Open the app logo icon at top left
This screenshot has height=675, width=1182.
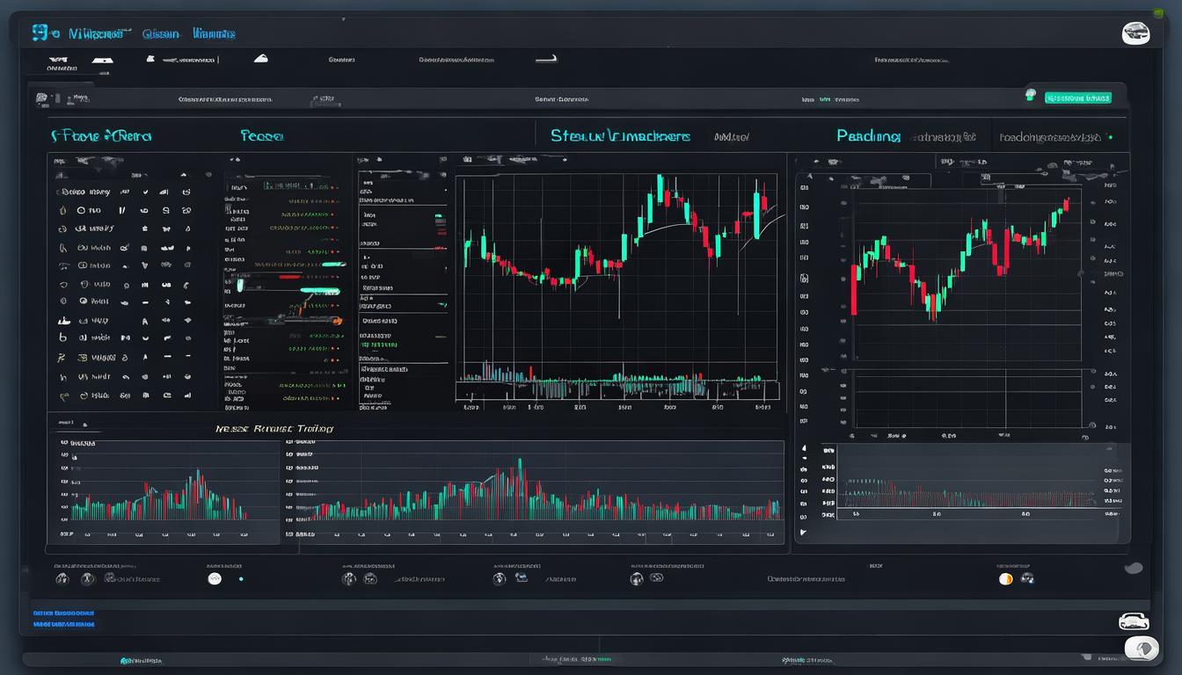(41, 33)
